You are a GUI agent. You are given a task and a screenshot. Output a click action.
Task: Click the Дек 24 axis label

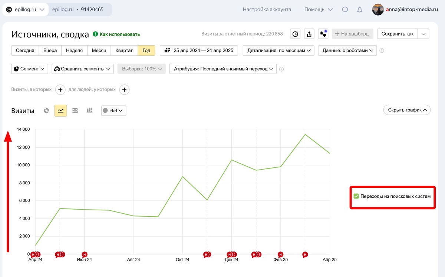(x=231, y=260)
